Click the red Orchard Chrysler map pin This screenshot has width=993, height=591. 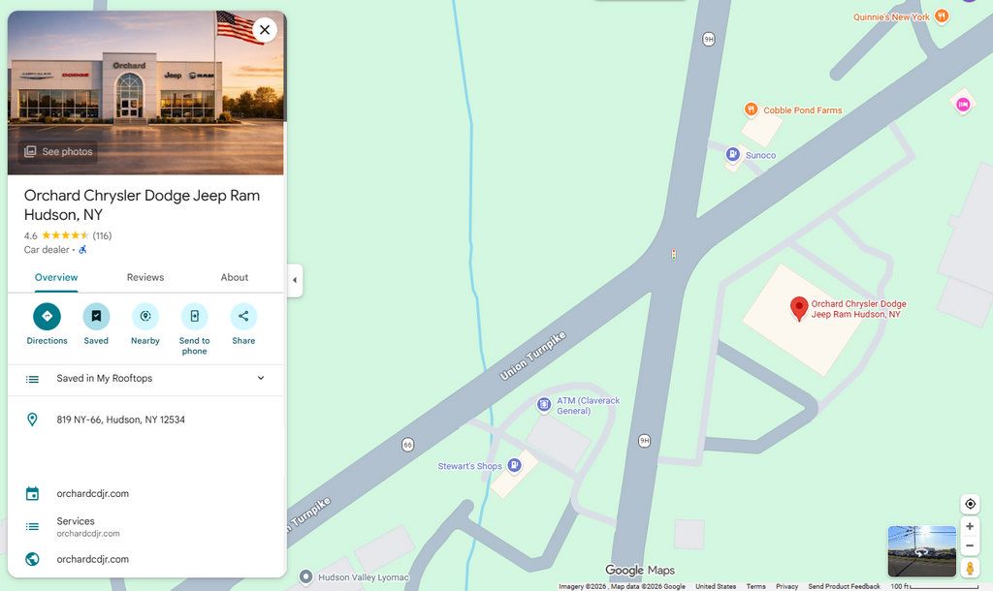(799, 308)
